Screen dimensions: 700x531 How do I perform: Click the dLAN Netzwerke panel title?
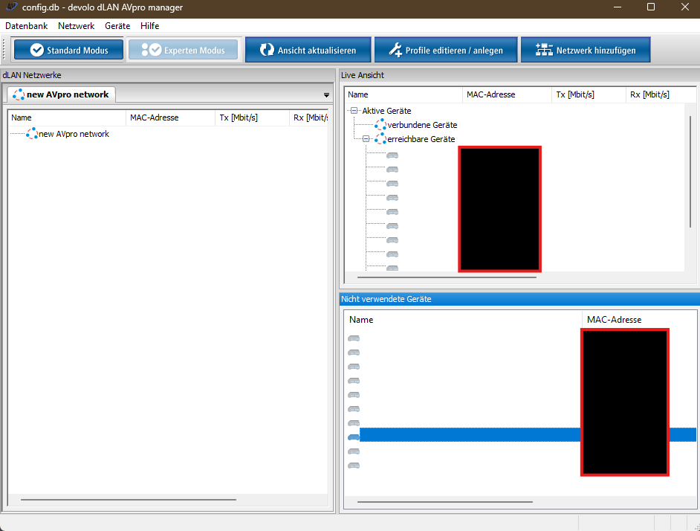tap(32, 75)
